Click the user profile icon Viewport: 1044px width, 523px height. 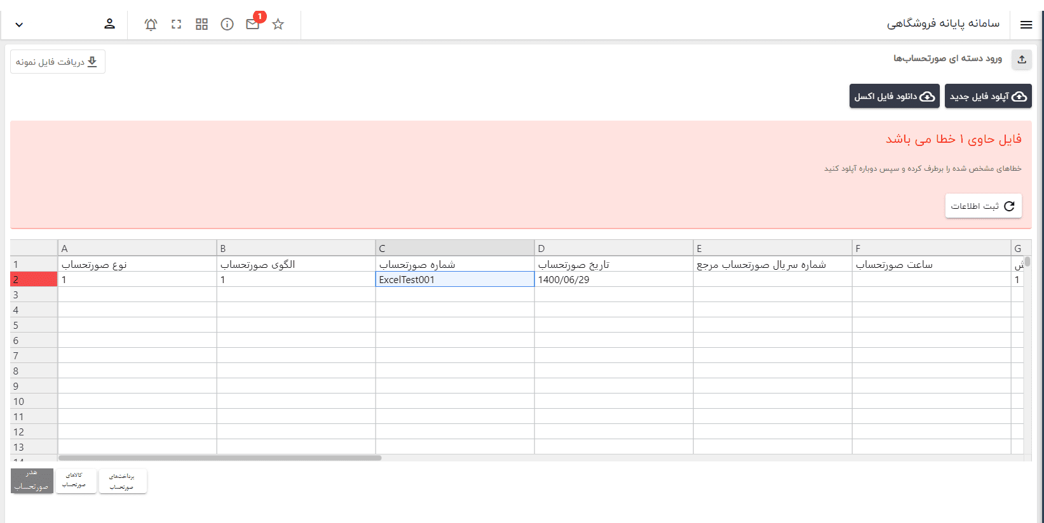pos(109,24)
